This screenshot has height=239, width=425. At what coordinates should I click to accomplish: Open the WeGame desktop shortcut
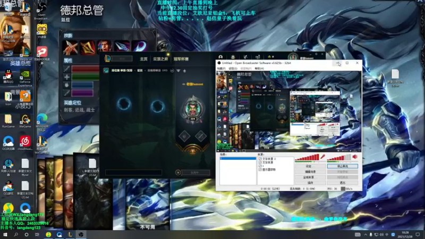[x=25, y=121]
